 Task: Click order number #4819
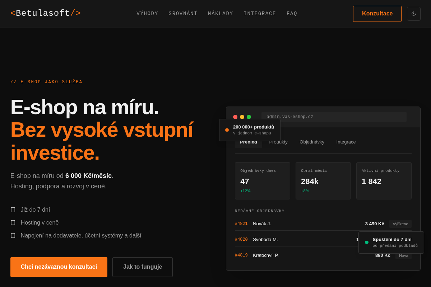[241, 255]
